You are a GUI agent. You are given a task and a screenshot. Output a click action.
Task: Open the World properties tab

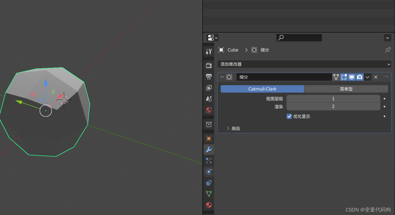point(209,110)
